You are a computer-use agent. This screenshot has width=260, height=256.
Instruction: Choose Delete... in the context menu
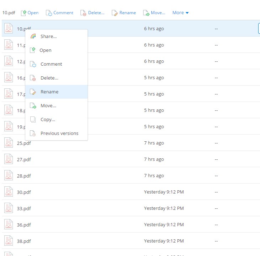pos(50,78)
